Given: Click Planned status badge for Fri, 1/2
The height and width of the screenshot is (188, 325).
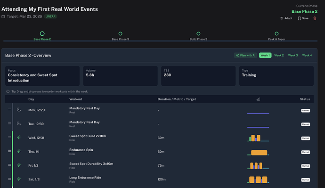Looking at the screenshot, I should pyautogui.click(x=306, y=166).
